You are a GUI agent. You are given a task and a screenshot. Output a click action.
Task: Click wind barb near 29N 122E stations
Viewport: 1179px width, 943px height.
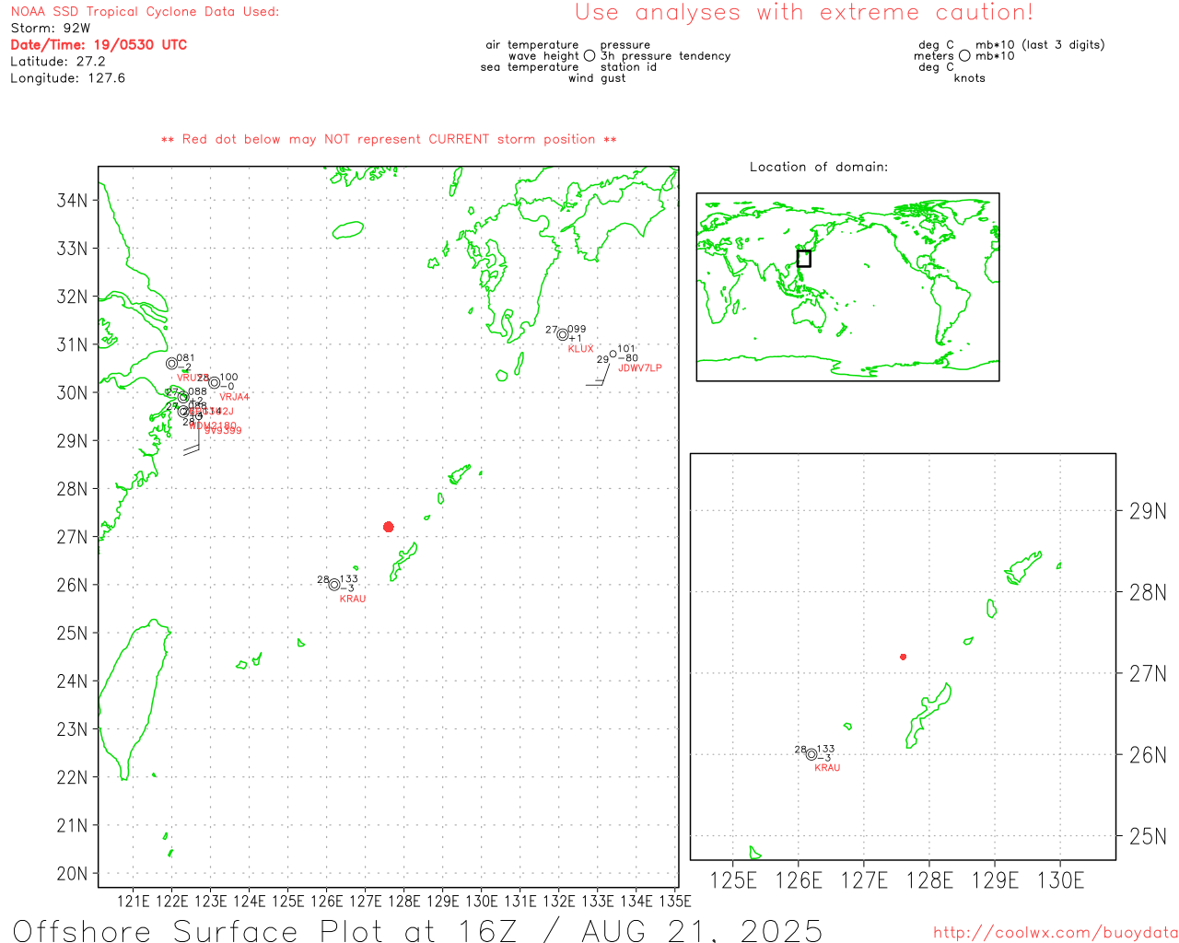pos(192,439)
